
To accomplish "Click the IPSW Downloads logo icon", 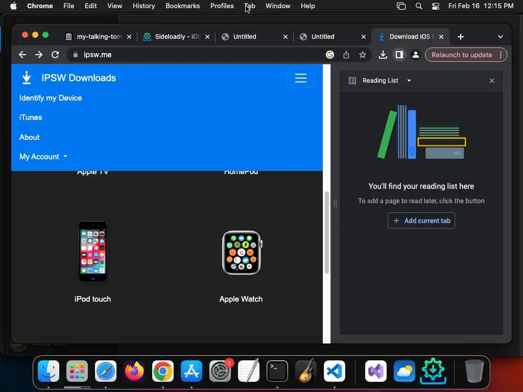I will (x=27, y=78).
